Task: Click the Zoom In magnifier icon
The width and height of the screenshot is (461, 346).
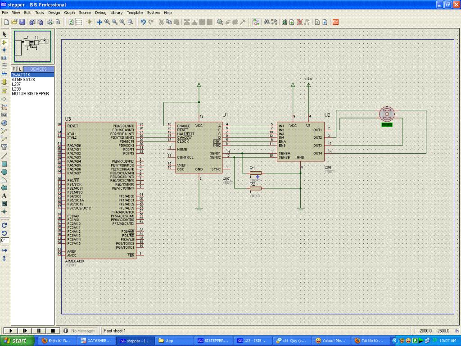Action: point(107,22)
